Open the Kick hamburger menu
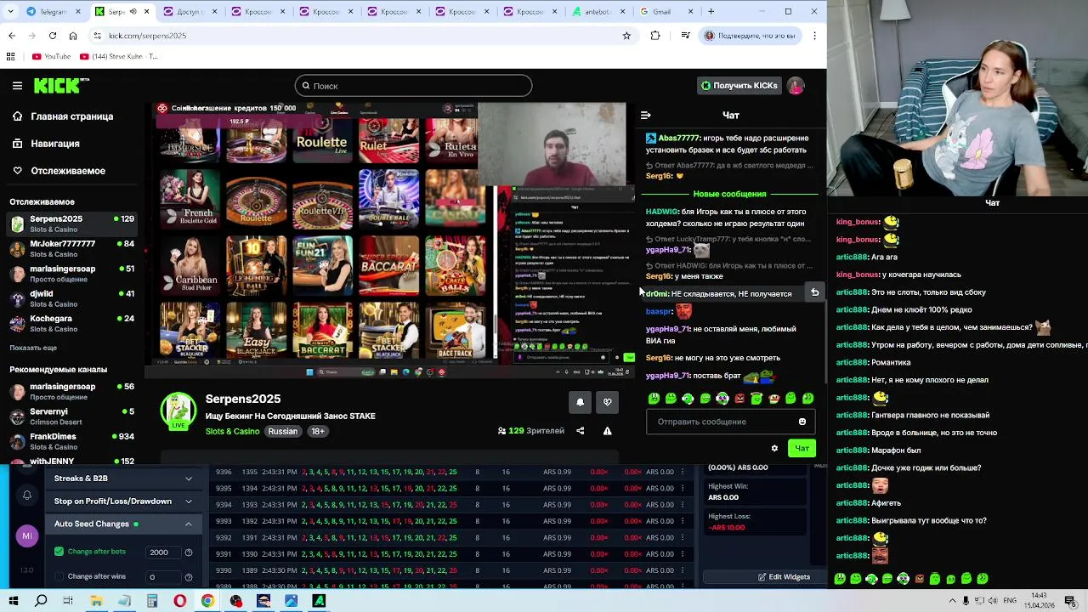1088x612 pixels. (x=17, y=86)
